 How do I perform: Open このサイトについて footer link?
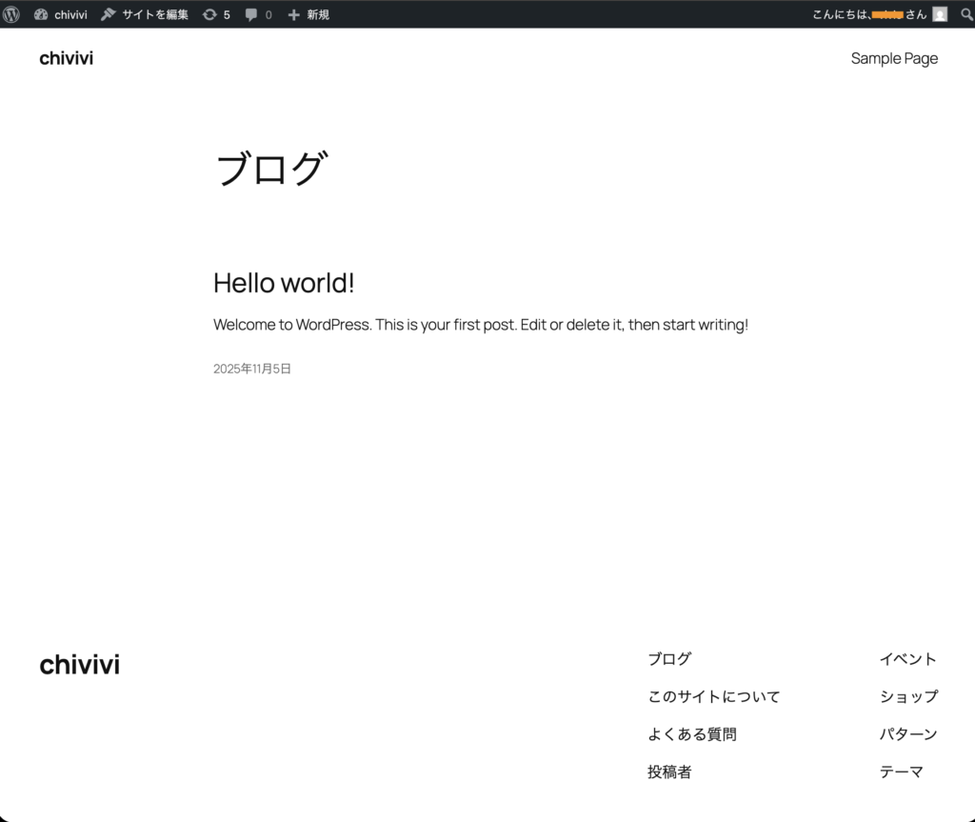[713, 696]
